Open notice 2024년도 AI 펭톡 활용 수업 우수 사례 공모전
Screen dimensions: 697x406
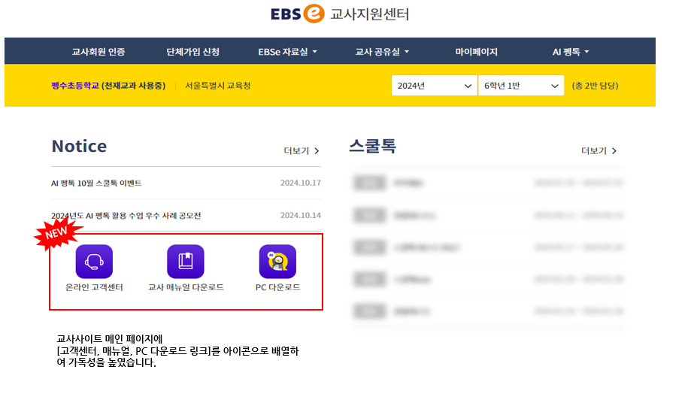coord(126,215)
